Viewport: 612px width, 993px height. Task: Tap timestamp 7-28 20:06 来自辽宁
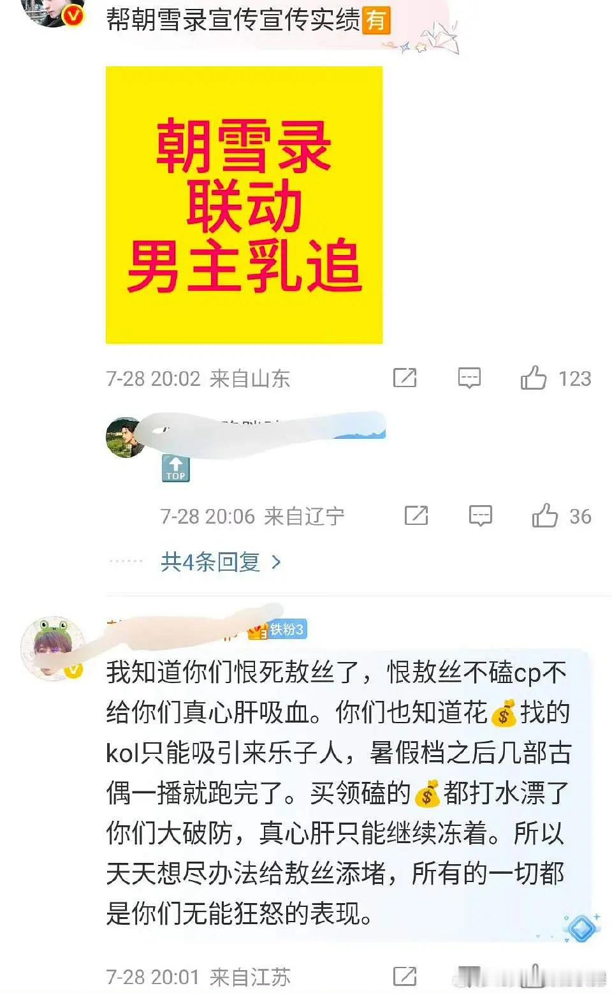252,516
